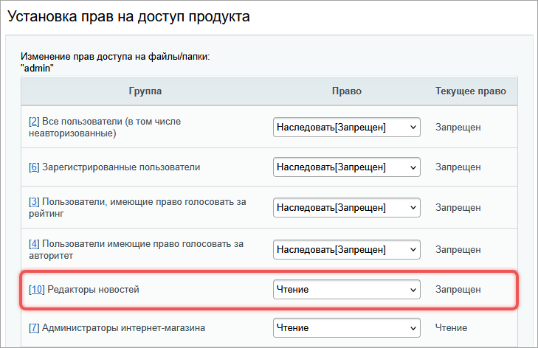Expand the permission dropdown for Все пользователи
Image resolution: width=538 pixels, height=348 pixels.
346,127
